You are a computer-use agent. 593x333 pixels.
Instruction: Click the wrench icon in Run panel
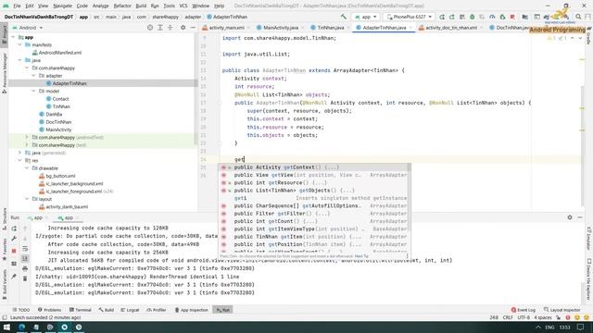(x=14, y=239)
